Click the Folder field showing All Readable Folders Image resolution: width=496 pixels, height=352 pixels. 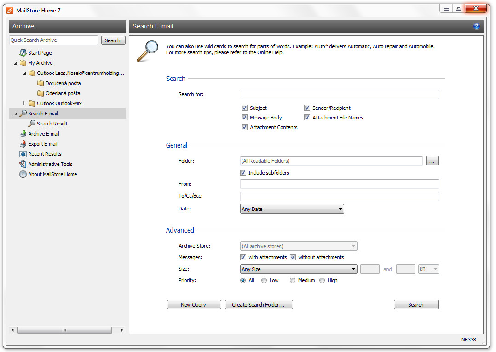(x=331, y=161)
